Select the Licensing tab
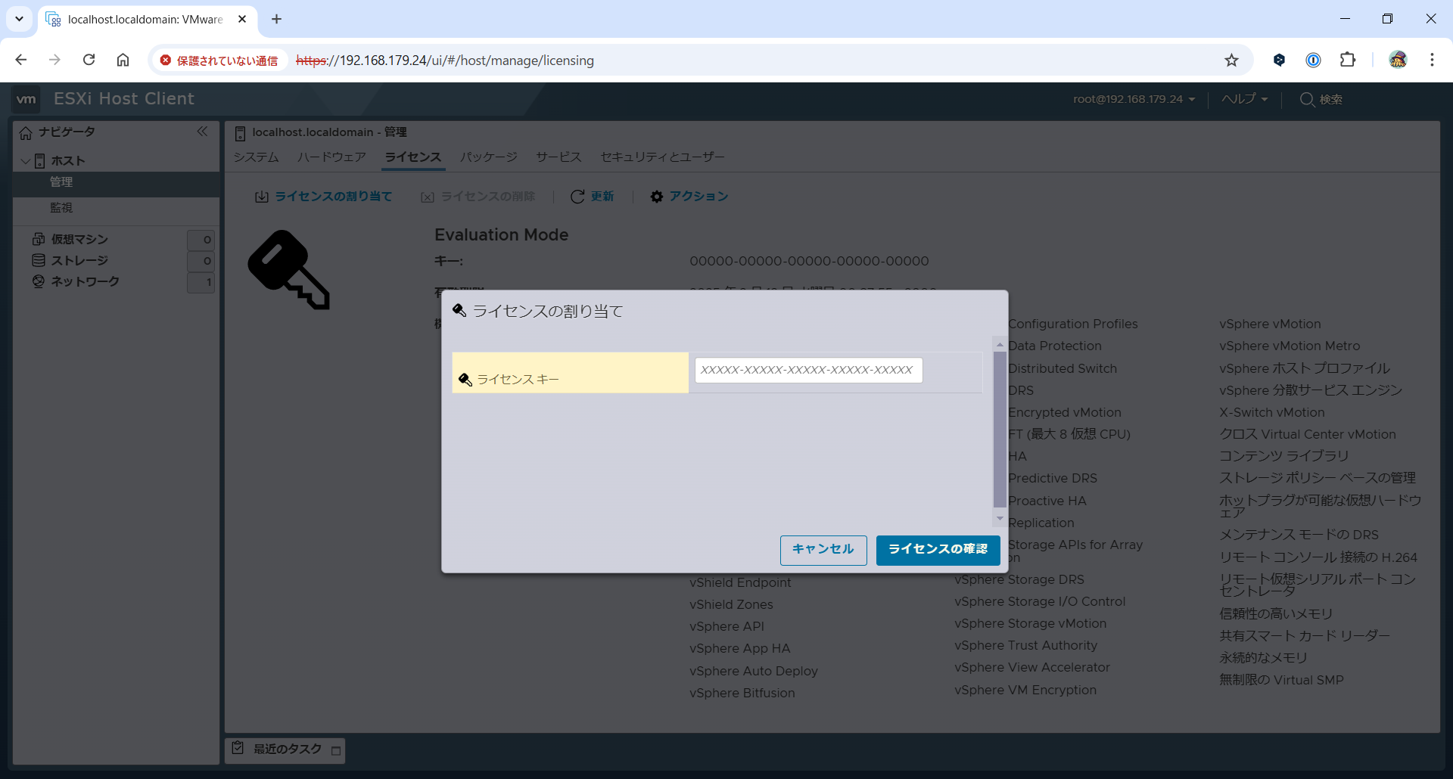Viewport: 1453px width, 779px height. coord(412,157)
